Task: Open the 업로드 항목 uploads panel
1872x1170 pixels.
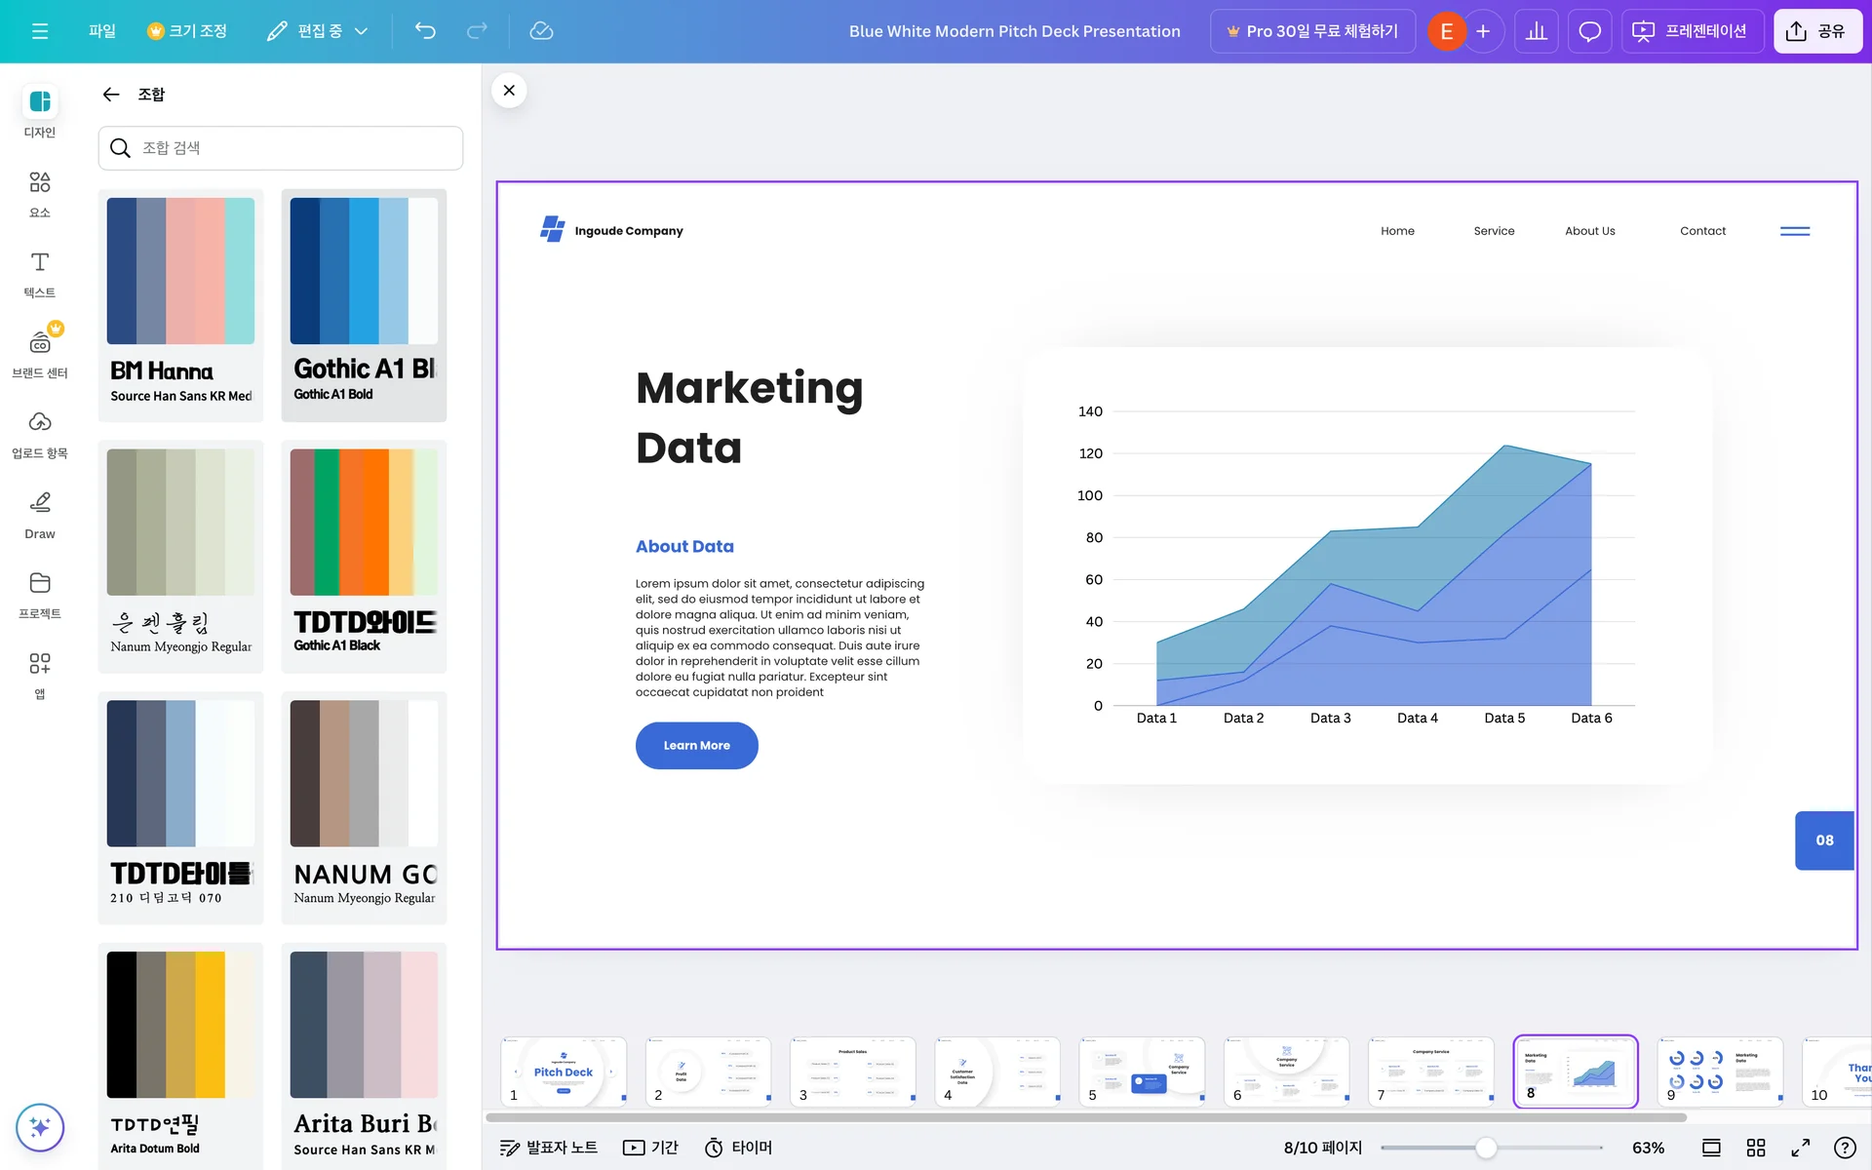Action: [40, 434]
